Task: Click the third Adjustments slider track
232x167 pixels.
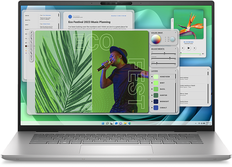Action: [164, 63]
